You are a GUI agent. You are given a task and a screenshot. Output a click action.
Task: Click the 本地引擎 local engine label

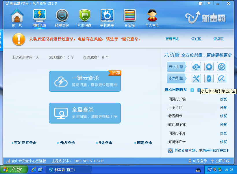tap(176, 78)
